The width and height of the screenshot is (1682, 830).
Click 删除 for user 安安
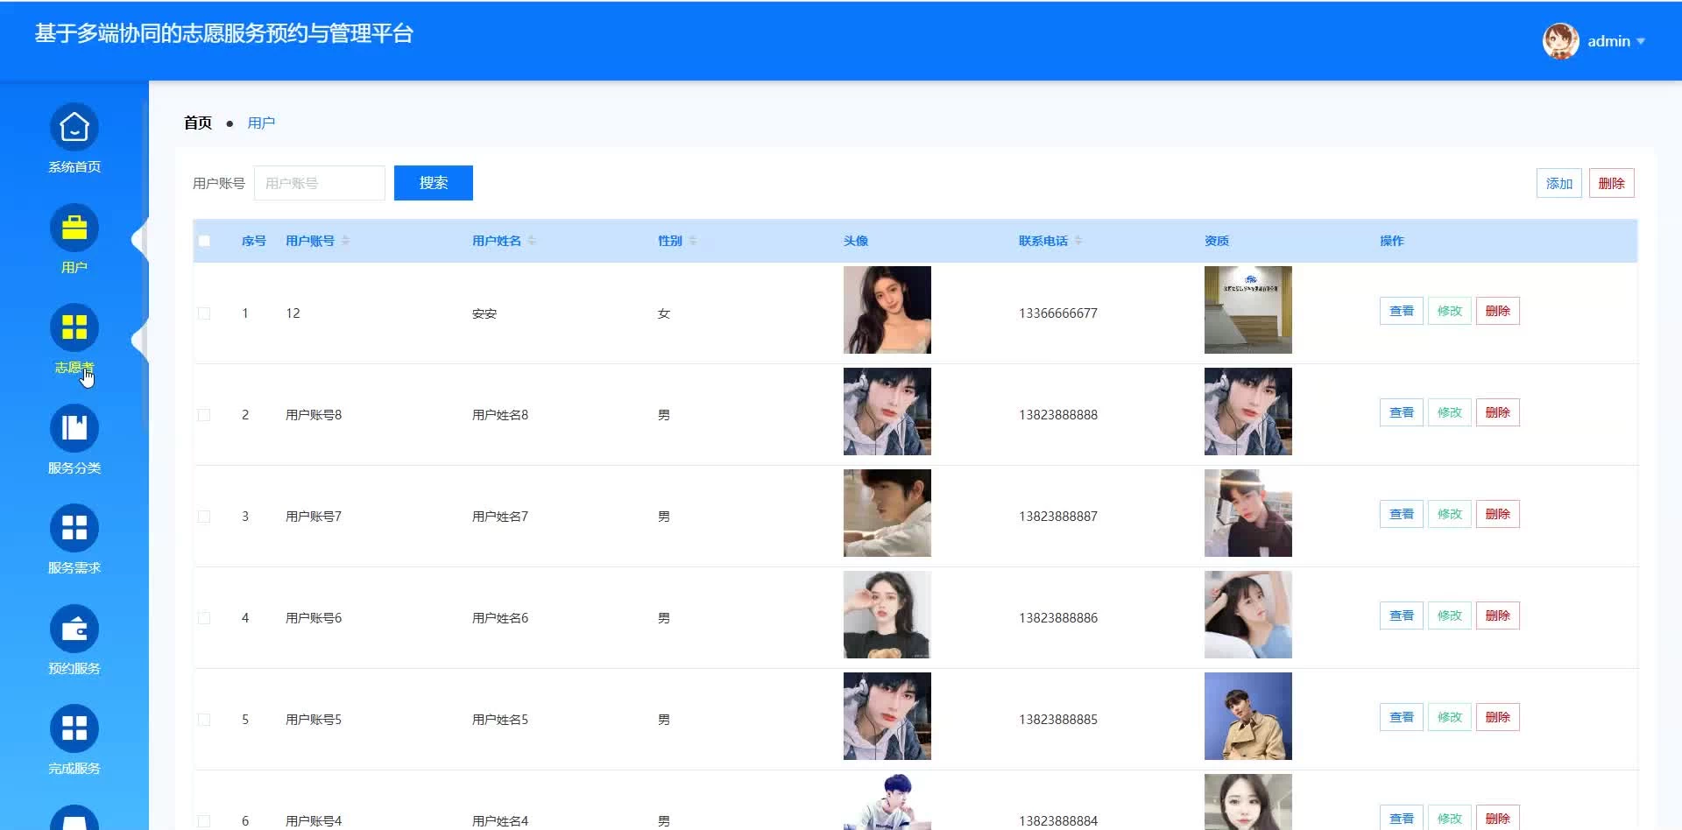coord(1498,311)
